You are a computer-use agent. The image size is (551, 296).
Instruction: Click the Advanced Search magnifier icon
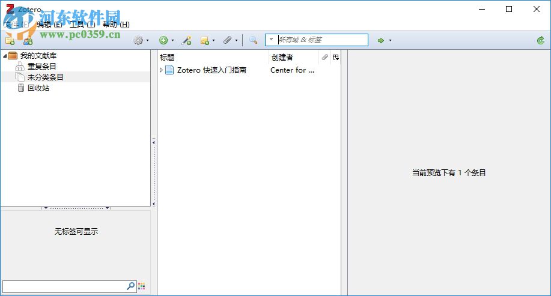(x=253, y=40)
